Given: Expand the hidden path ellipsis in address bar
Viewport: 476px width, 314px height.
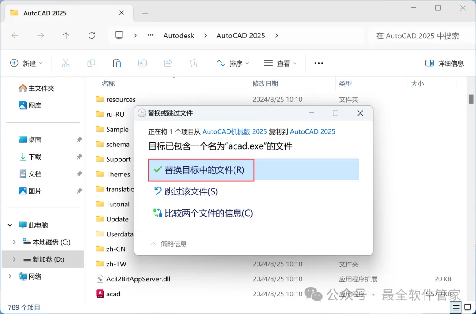Looking at the screenshot, I should [x=151, y=36].
